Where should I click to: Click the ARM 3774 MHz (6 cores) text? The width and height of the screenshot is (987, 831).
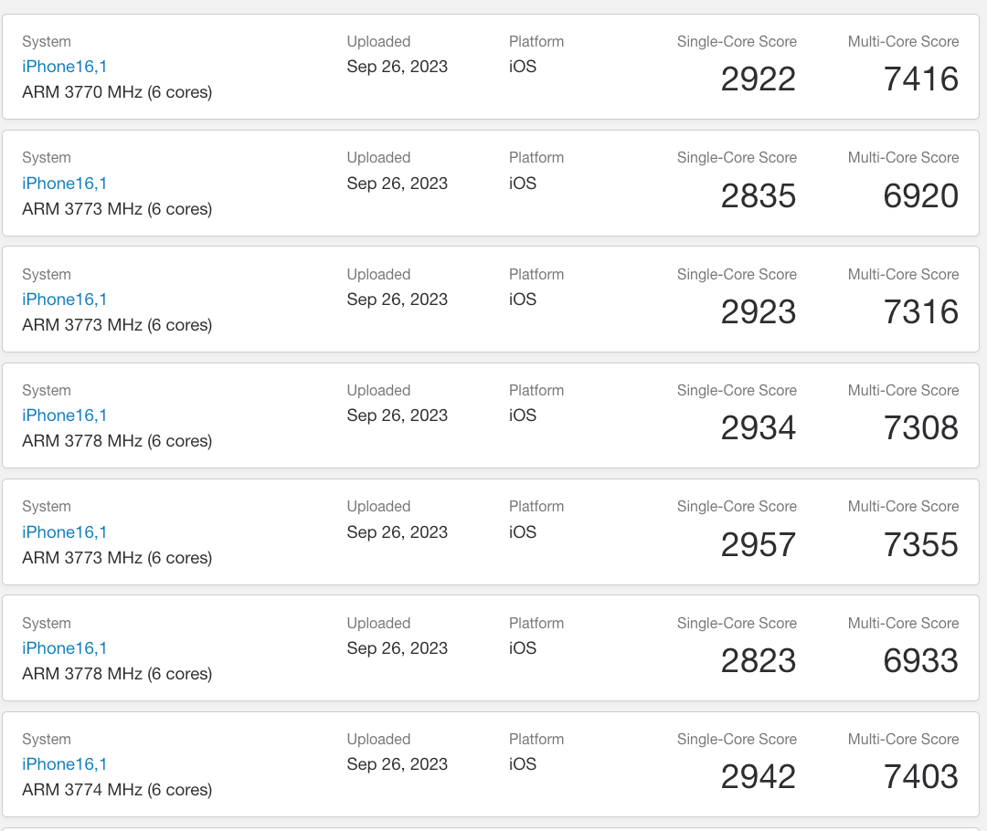pyautogui.click(x=117, y=789)
